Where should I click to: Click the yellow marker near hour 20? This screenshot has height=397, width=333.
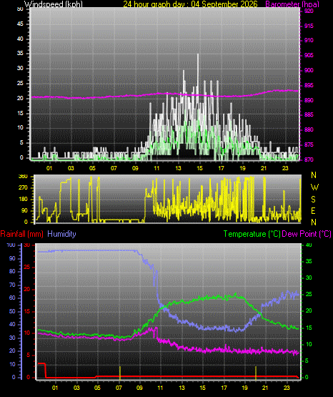pos(256,373)
